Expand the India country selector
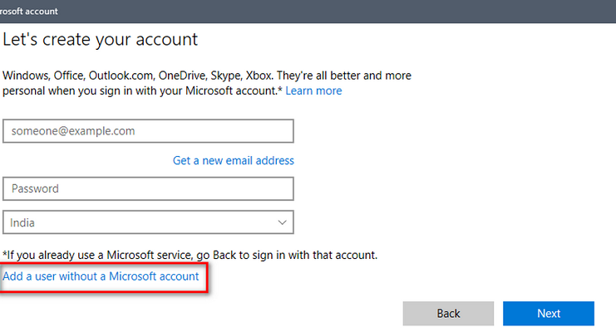The image size is (616, 332). (x=148, y=222)
